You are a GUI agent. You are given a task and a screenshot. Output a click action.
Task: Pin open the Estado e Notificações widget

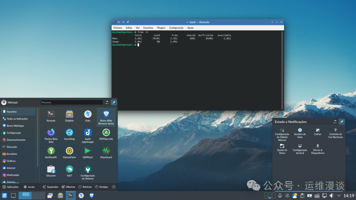[341, 121]
